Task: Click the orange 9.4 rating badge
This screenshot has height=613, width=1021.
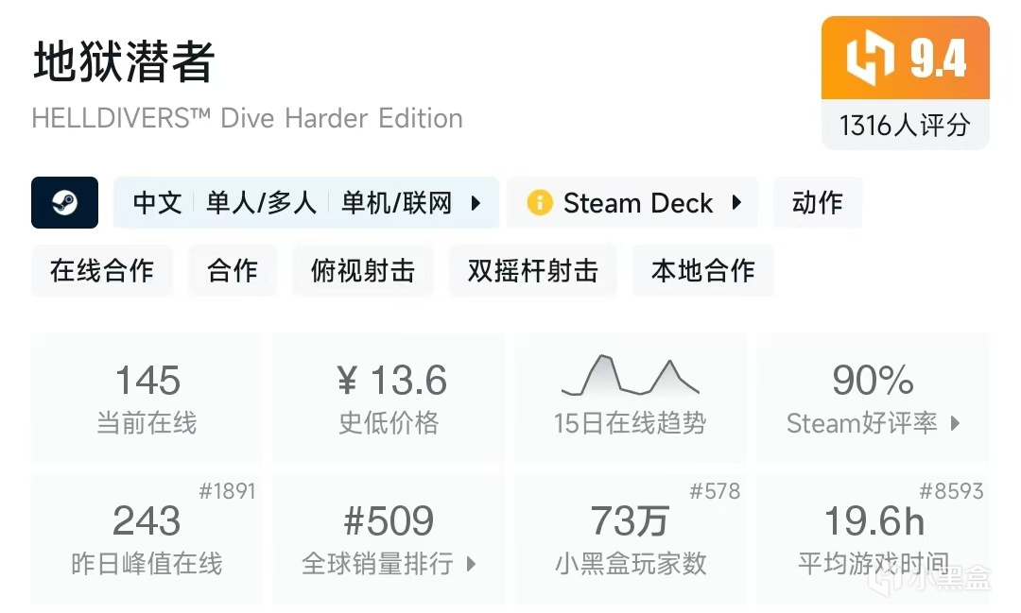Action: click(x=905, y=59)
